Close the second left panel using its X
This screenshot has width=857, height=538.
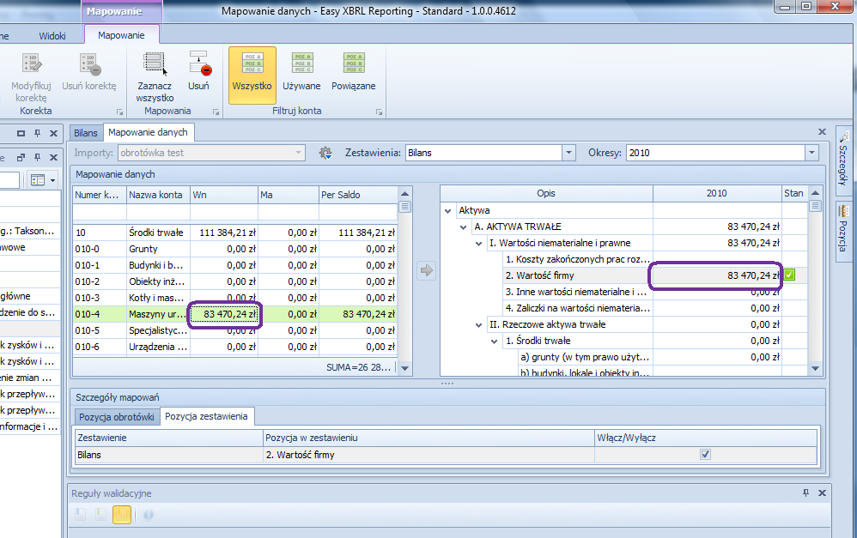pyautogui.click(x=53, y=158)
